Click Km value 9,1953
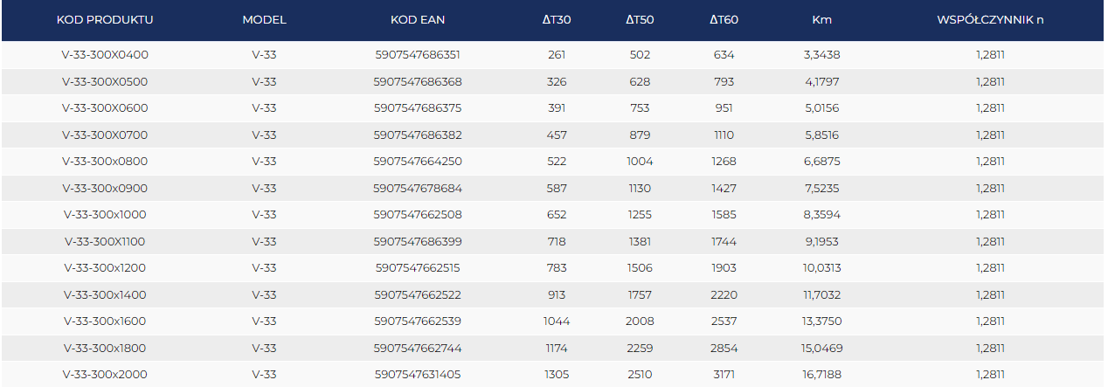Image resolution: width=1108 pixels, height=387 pixels. (x=821, y=242)
